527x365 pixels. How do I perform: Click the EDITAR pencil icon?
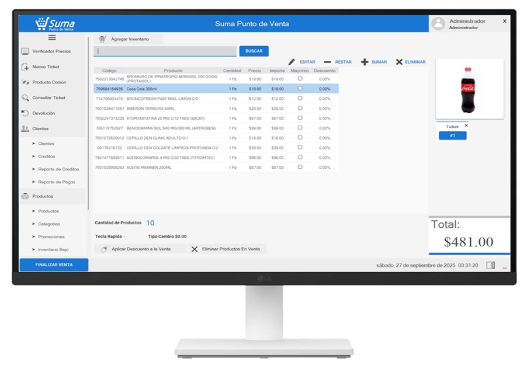tap(292, 62)
